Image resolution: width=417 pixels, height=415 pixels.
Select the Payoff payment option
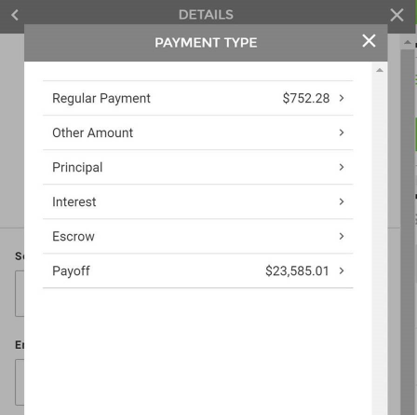point(198,270)
